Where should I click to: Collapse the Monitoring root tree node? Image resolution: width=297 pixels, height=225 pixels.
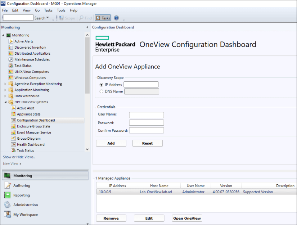coord(3,35)
